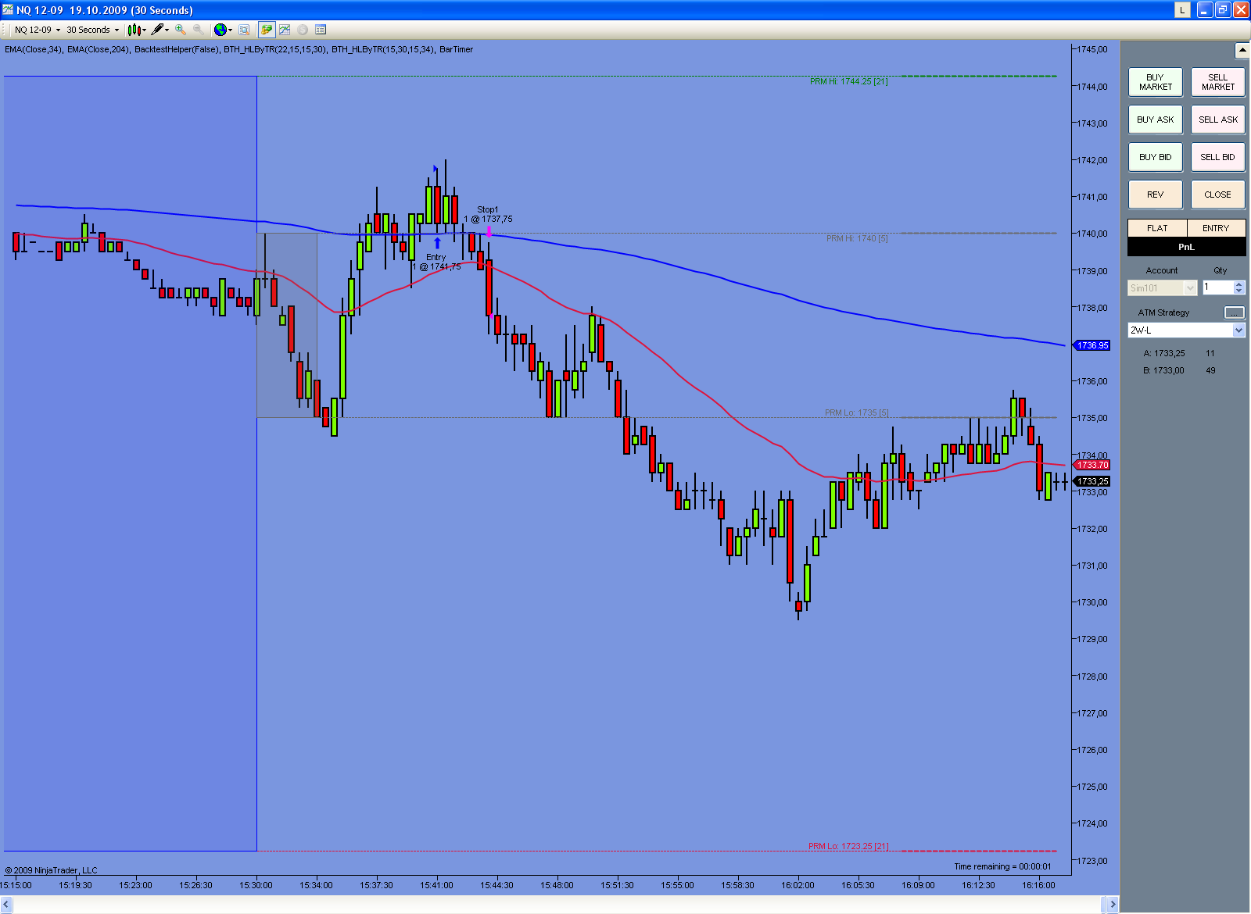Click the horizontal scrollbar left arrow
Screen dimensions: 1251x914
pyautogui.click(x=6, y=905)
